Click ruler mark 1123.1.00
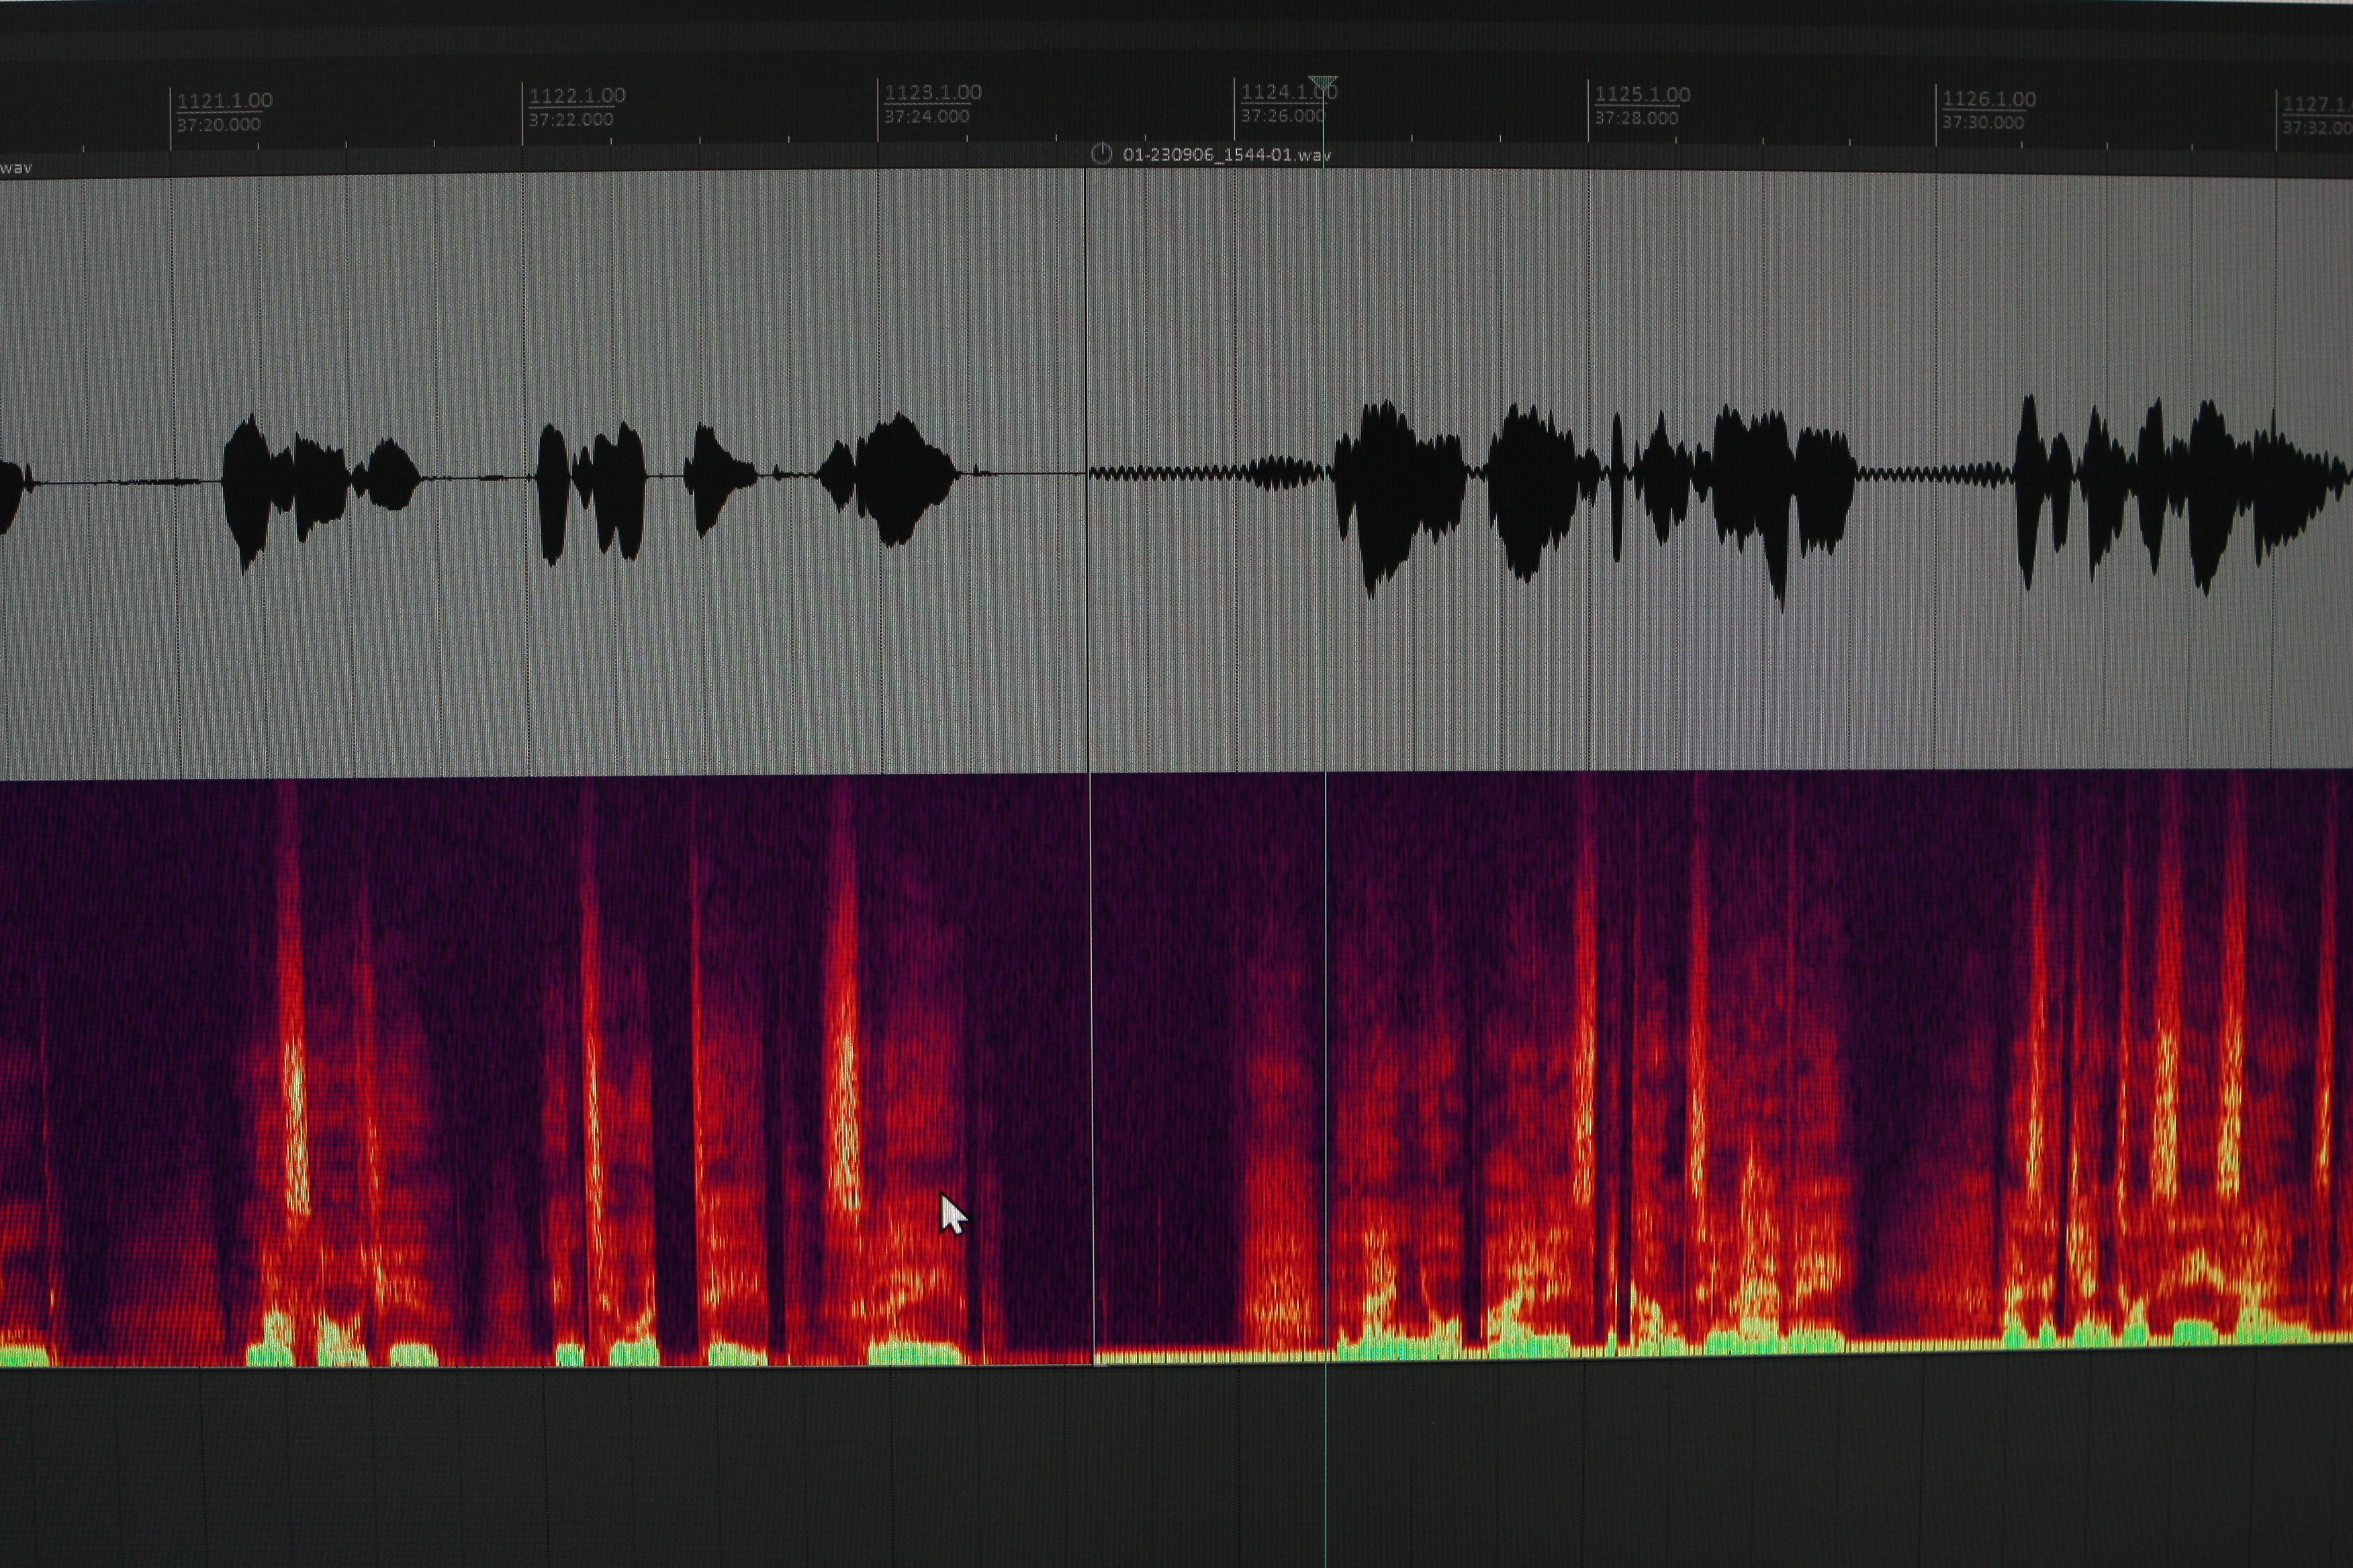 click(x=932, y=93)
